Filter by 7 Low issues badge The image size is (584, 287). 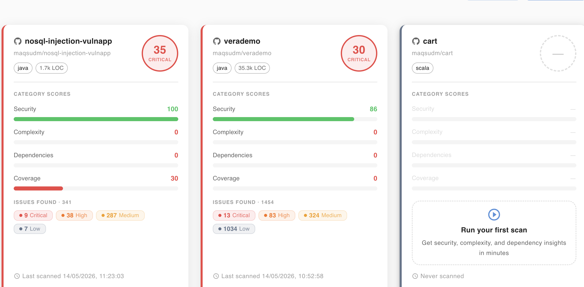30,229
